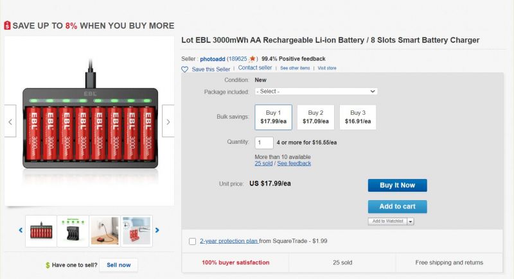Show previous product image with left arrow

click(x=10, y=121)
